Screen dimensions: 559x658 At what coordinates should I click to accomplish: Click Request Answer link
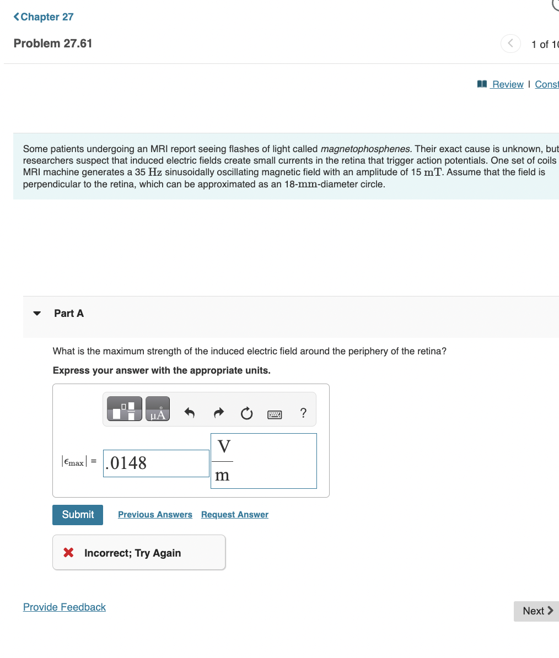tap(235, 515)
